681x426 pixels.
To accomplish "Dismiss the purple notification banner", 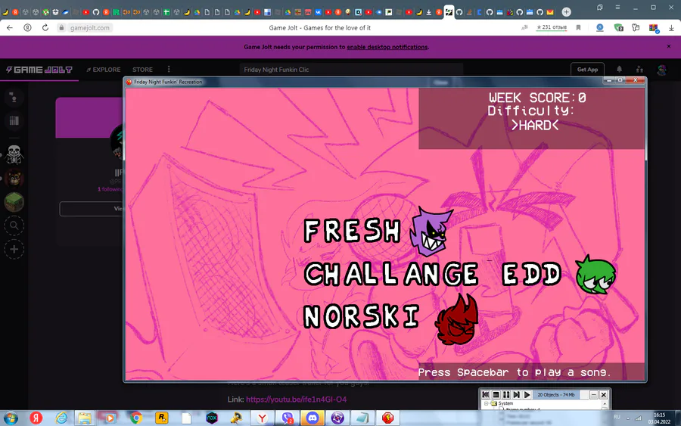I will [669, 46].
